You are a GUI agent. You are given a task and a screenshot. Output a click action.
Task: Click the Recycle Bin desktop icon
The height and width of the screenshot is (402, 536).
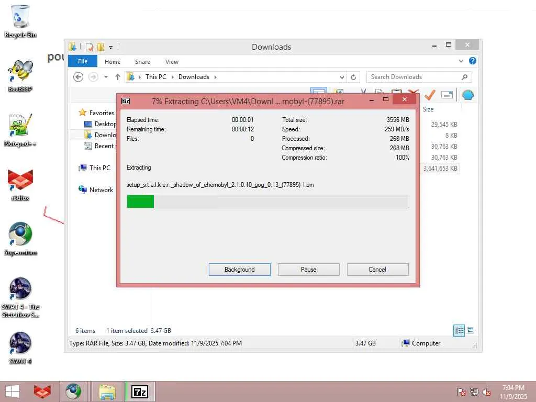pyautogui.click(x=20, y=21)
